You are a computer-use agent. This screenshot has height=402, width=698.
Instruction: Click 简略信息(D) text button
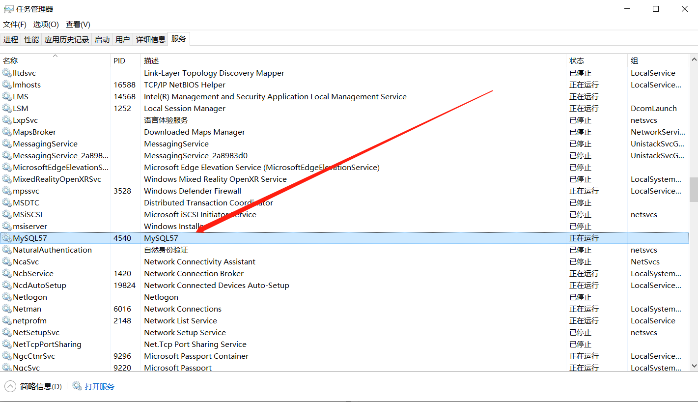tap(41, 386)
